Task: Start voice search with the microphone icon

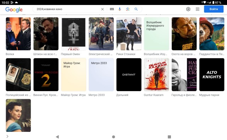Action: point(120,9)
